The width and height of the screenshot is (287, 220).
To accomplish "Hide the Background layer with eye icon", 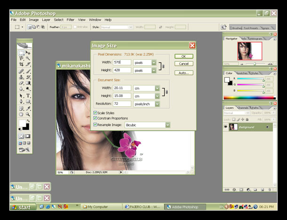I will [226, 127].
